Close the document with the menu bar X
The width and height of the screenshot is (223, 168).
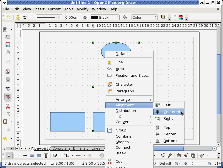pos(218,9)
